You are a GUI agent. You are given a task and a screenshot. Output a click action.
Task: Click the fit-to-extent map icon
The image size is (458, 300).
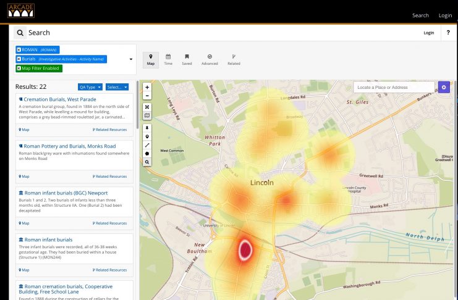click(x=147, y=107)
